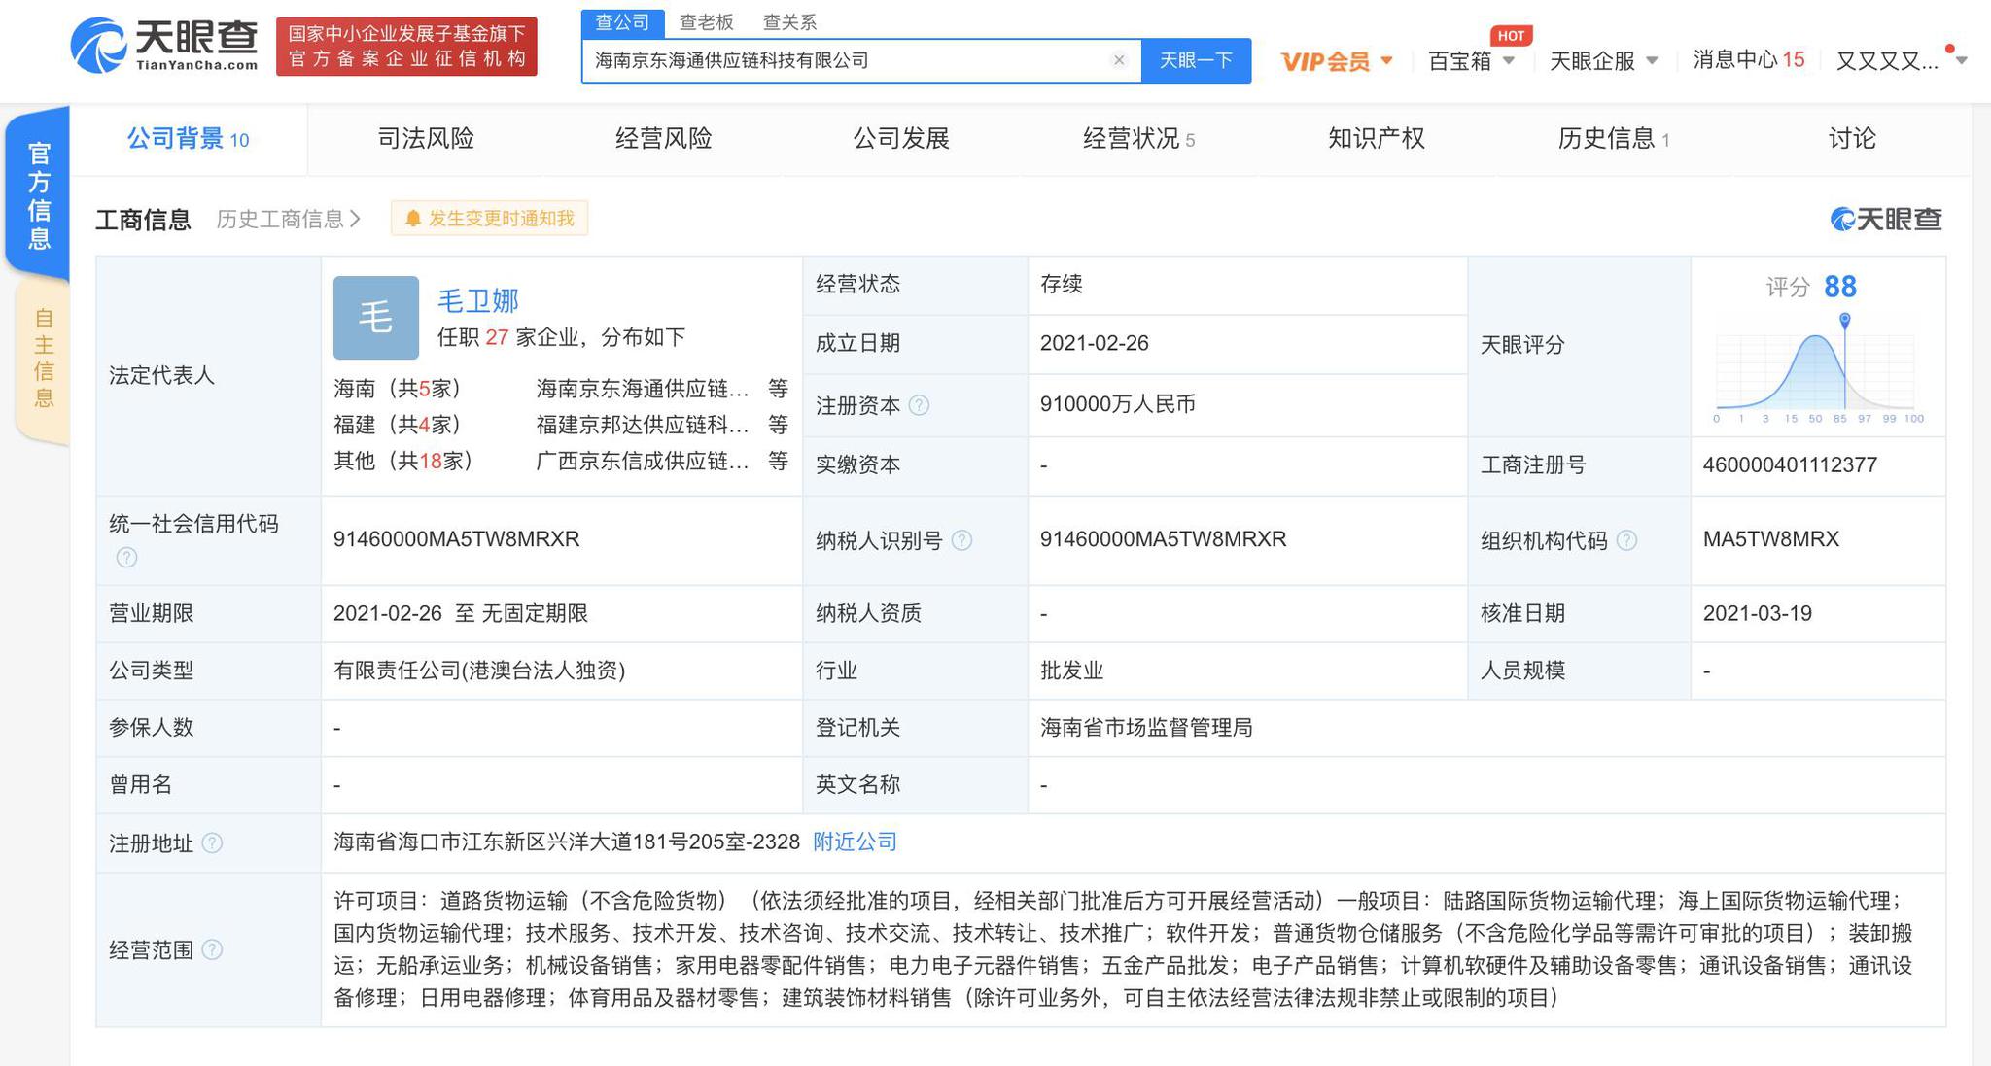Viewport: 1991px width, 1066px height.
Task: Switch to the 查老板 search tab
Action: 706,22
